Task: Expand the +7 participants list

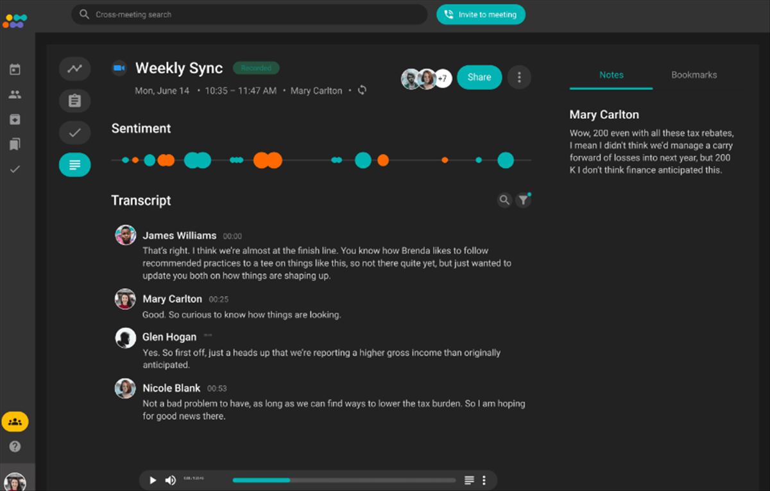Action: (443, 78)
